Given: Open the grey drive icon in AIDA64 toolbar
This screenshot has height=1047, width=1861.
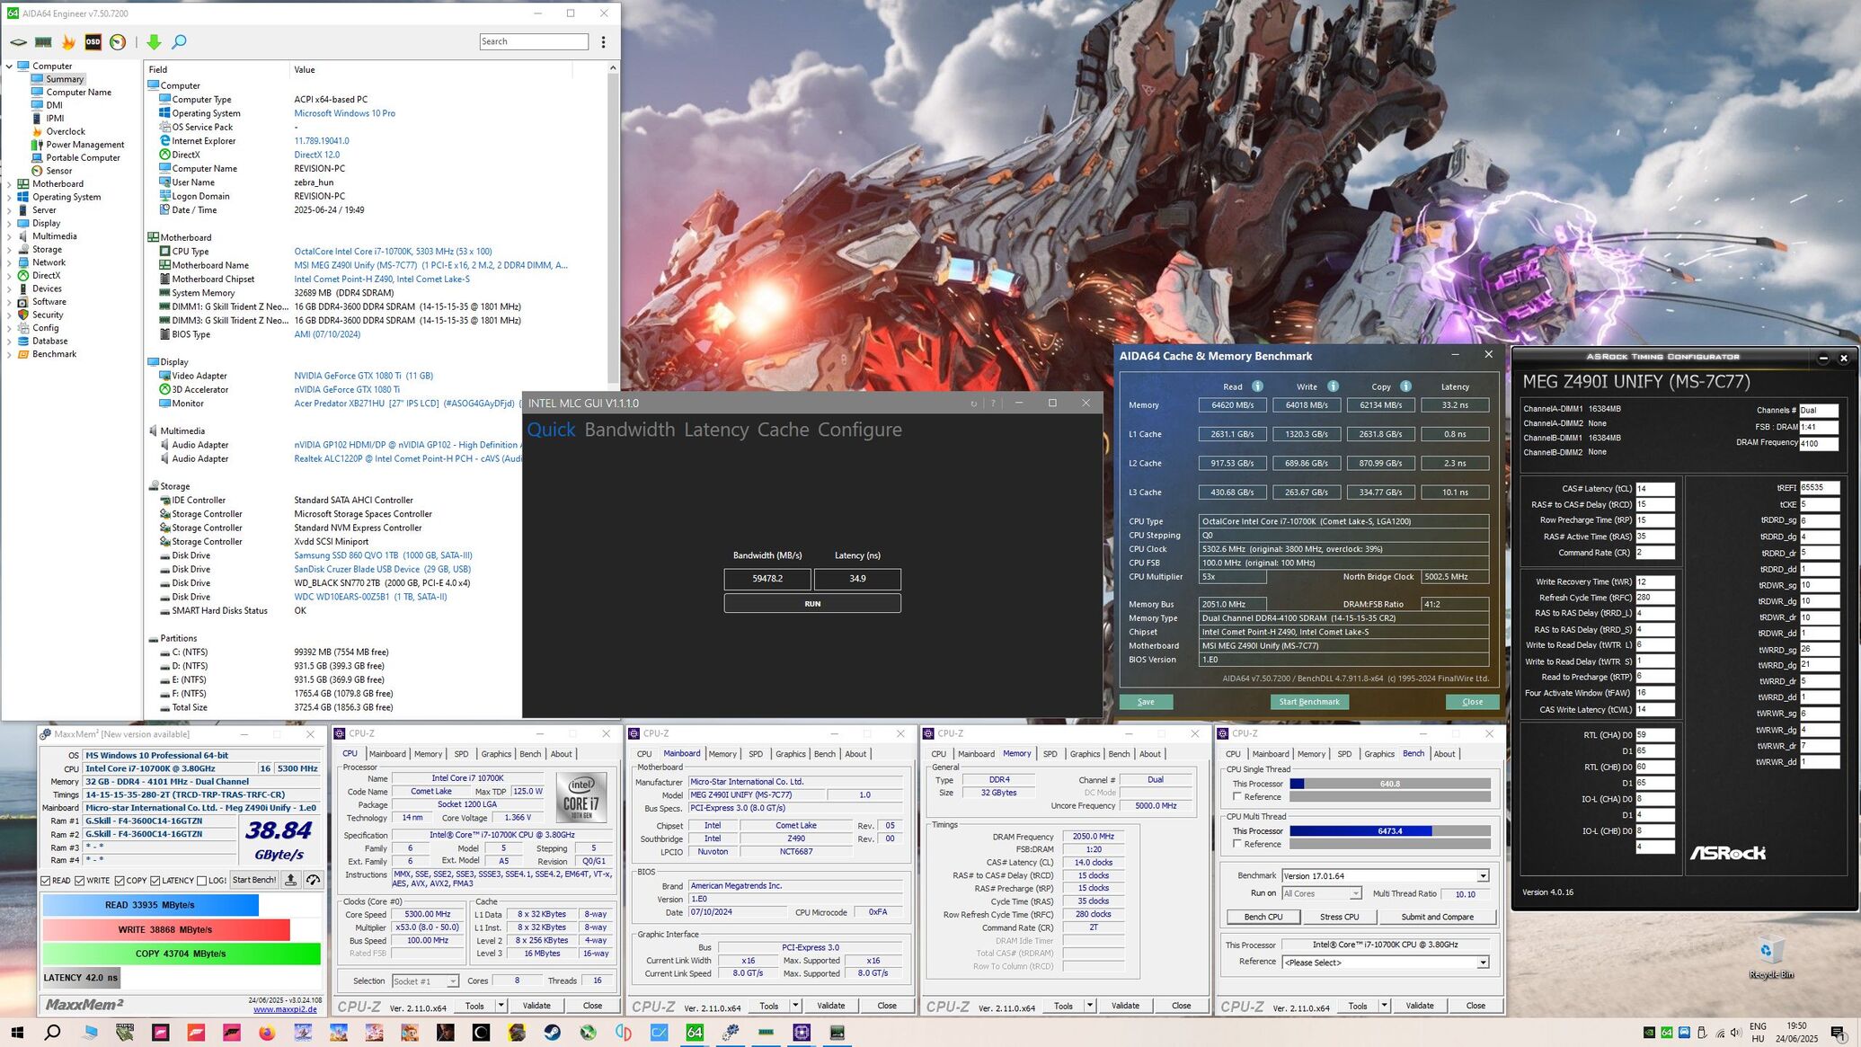Looking at the screenshot, I should (x=18, y=42).
